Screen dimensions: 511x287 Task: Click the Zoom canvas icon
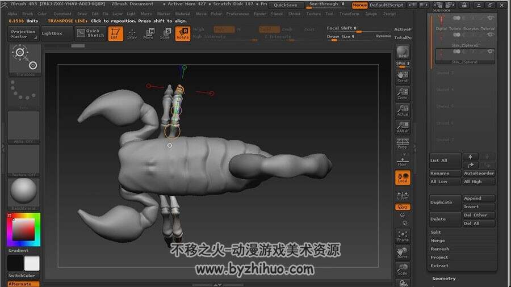click(403, 94)
